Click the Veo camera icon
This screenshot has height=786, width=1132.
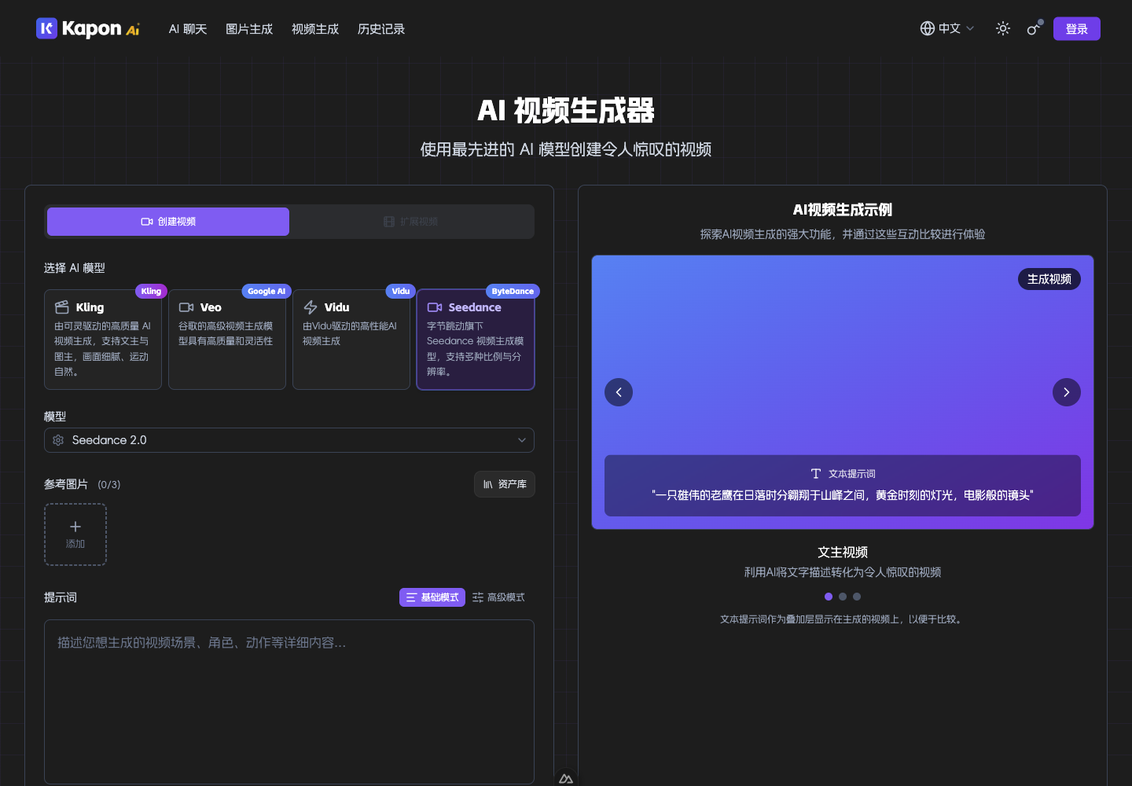tap(186, 307)
